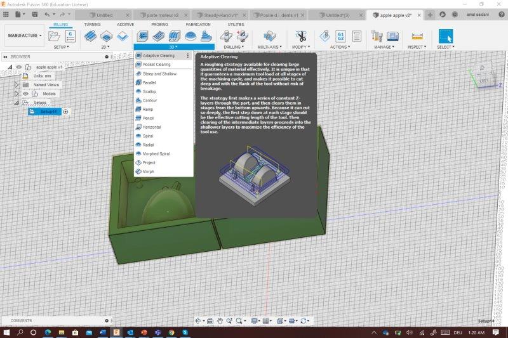This screenshot has width=508, height=338.
Task: Click the Modify scissors icon
Action: point(301,36)
